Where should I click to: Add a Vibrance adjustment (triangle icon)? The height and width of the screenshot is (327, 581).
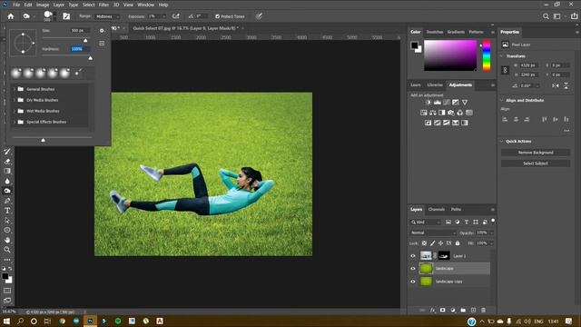coord(465,103)
